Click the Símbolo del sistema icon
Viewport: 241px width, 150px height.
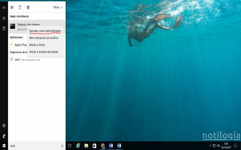pyautogui.click(x=13, y=26)
